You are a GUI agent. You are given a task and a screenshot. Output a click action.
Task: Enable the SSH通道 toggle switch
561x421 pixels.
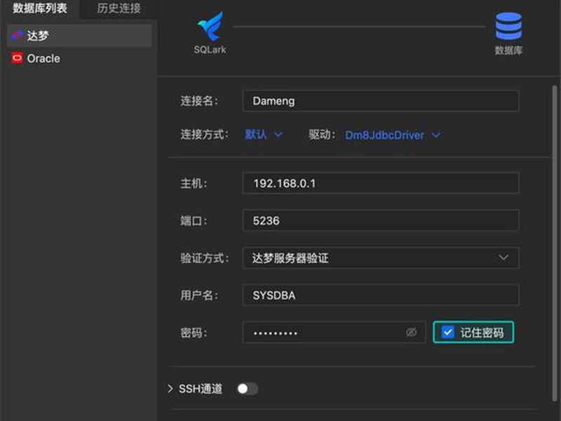pyautogui.click(x=248, y=389)
